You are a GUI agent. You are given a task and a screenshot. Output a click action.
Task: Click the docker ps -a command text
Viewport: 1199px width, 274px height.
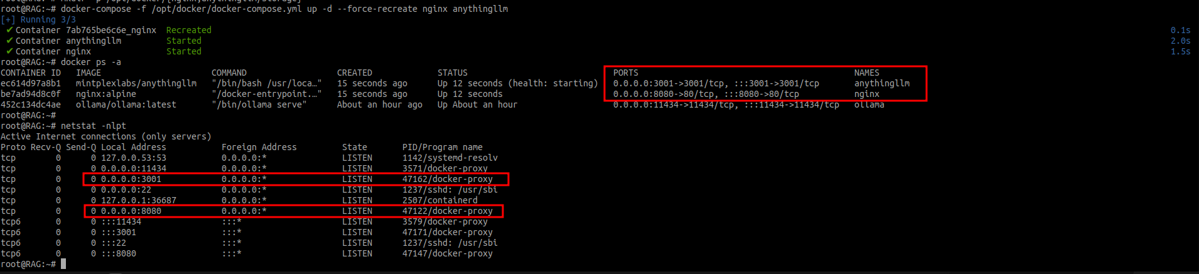91,62
